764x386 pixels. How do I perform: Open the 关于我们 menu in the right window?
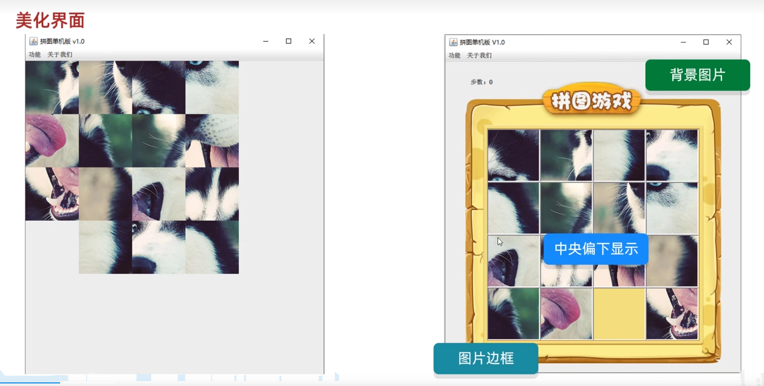[x=480, y=55]
